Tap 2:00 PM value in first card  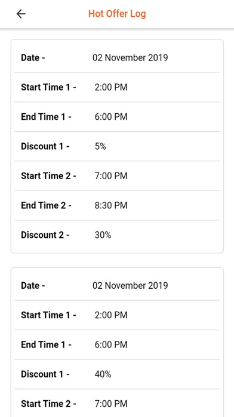pos(111,87)
